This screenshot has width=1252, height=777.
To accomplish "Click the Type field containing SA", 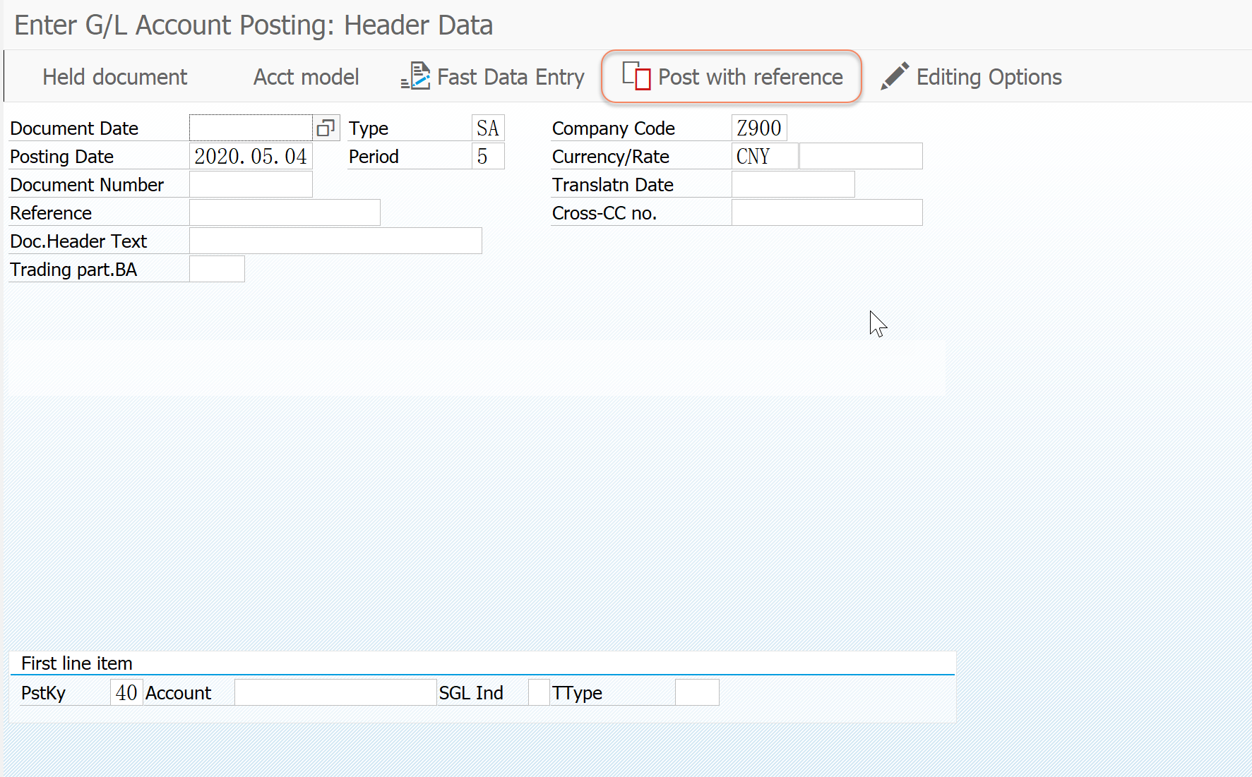I will (488, 128).
